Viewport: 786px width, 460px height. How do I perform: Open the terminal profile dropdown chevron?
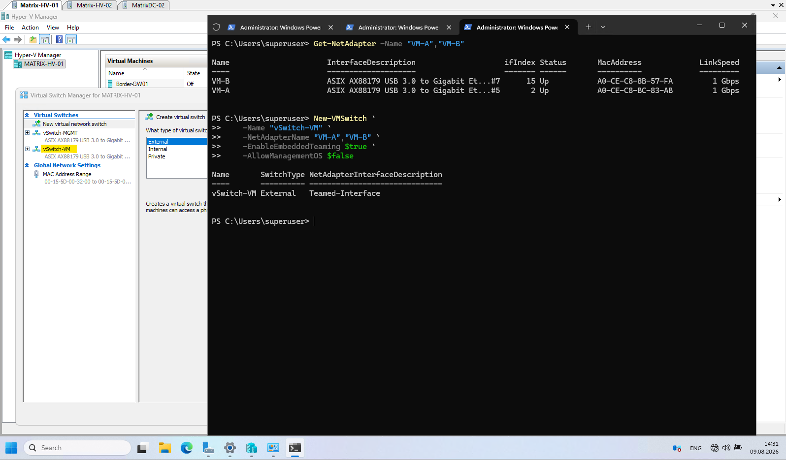click(603, 27)
